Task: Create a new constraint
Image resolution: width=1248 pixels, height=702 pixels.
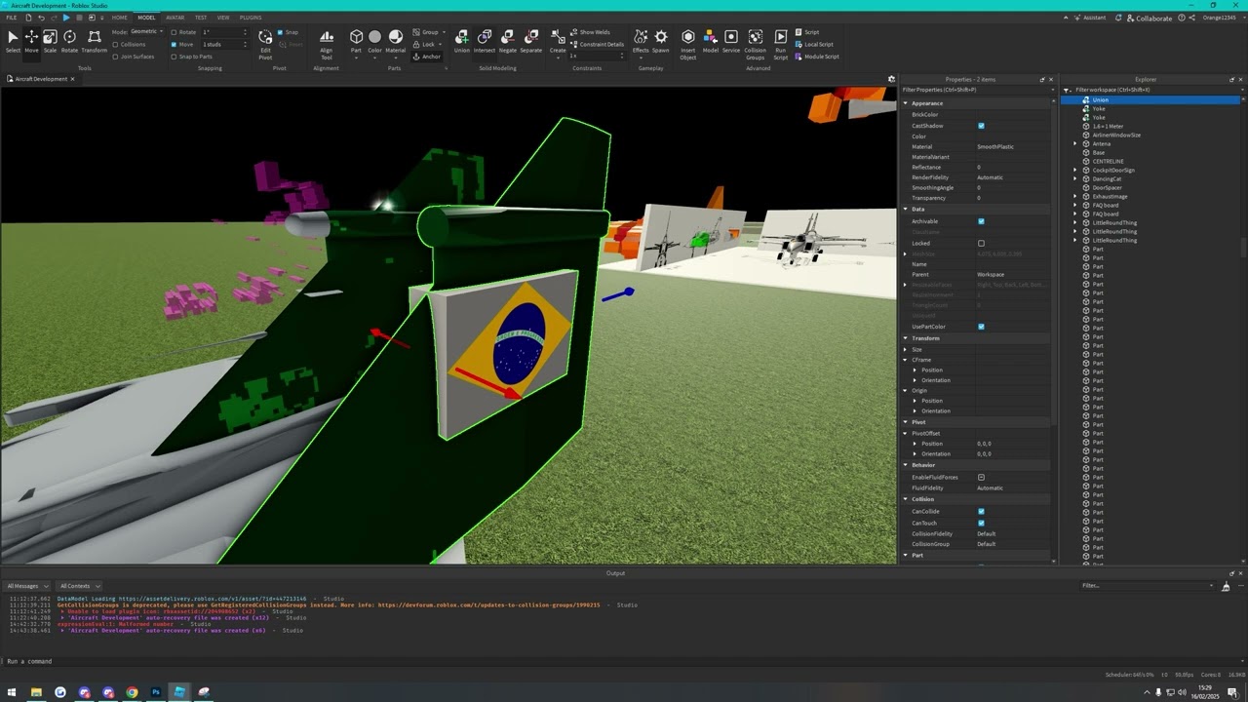Action: point(558,42)
